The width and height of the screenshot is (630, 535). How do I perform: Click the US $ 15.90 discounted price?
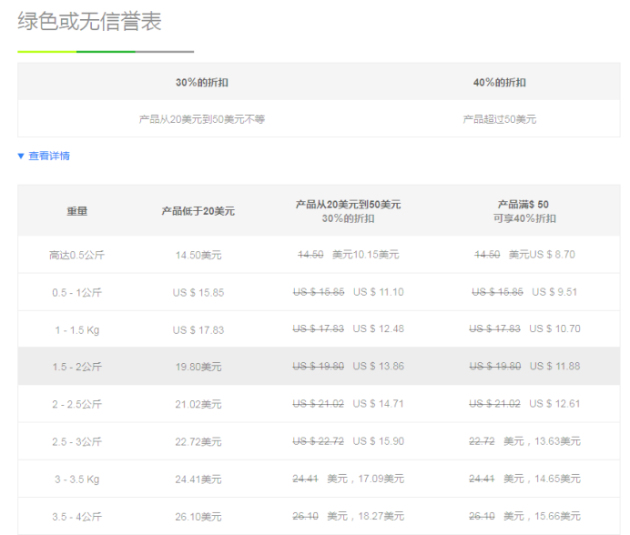click(379, 441)
